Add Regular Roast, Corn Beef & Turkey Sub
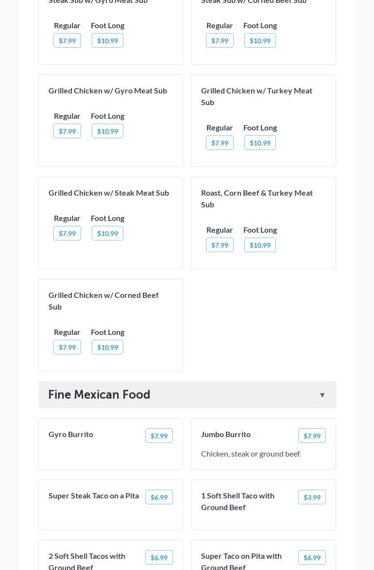Screen dimensions: 374x570 (x=220, y=245)
